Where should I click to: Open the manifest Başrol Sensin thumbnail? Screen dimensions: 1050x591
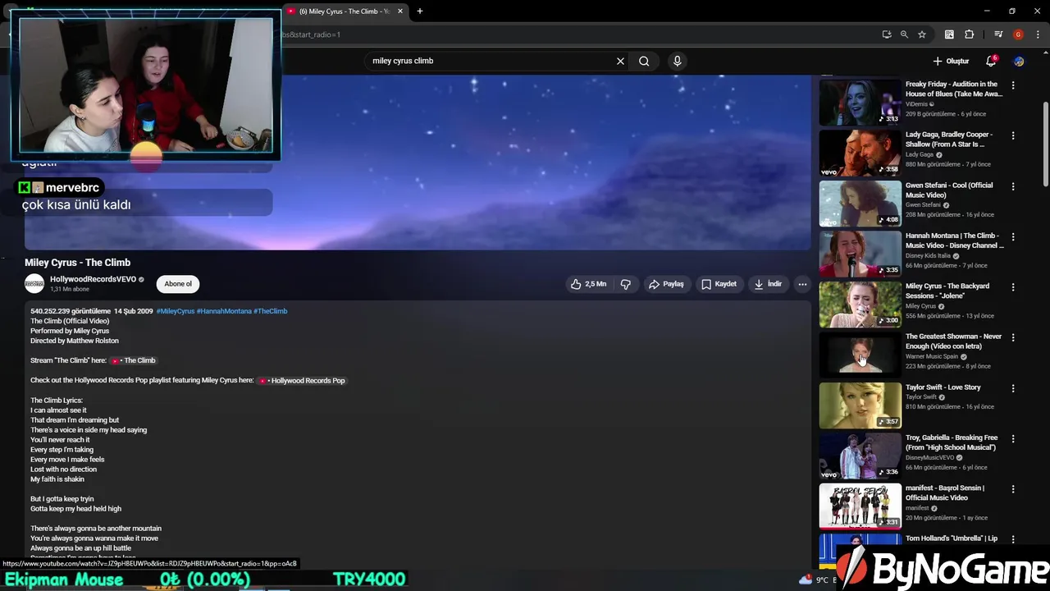[860, 506]
